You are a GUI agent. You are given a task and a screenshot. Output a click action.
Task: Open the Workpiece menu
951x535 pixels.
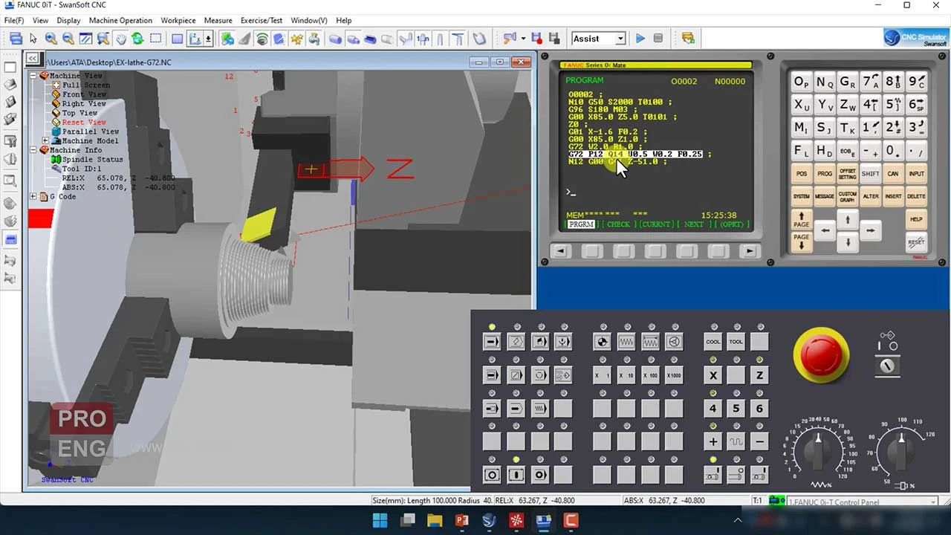[178, 20]
